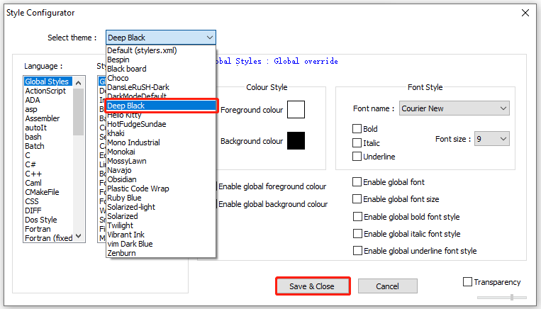Choose Default (stylers.xml) theme
This screenshot has width=541, height=309.
161,50
